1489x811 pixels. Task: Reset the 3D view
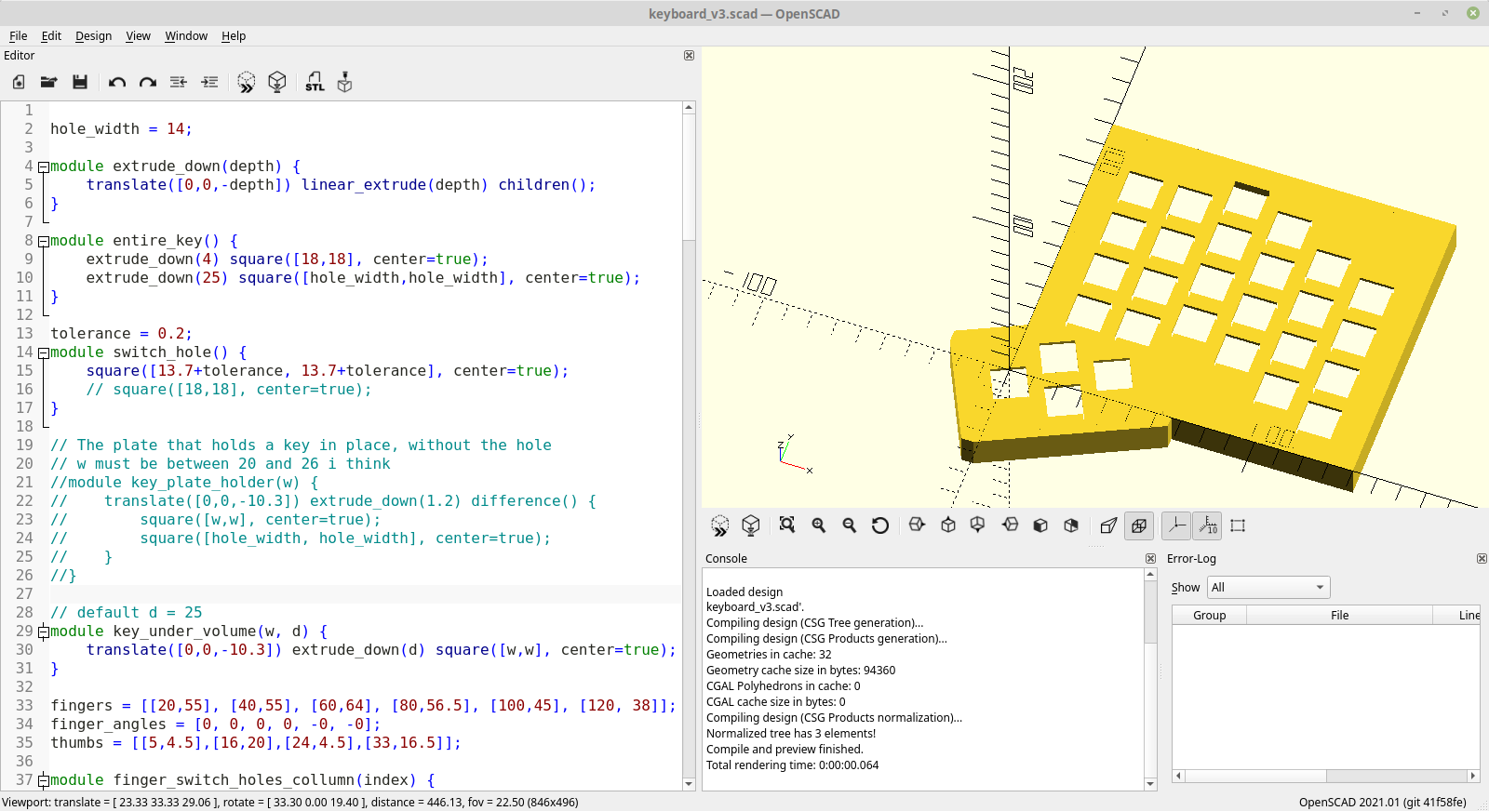click(880, 525)
